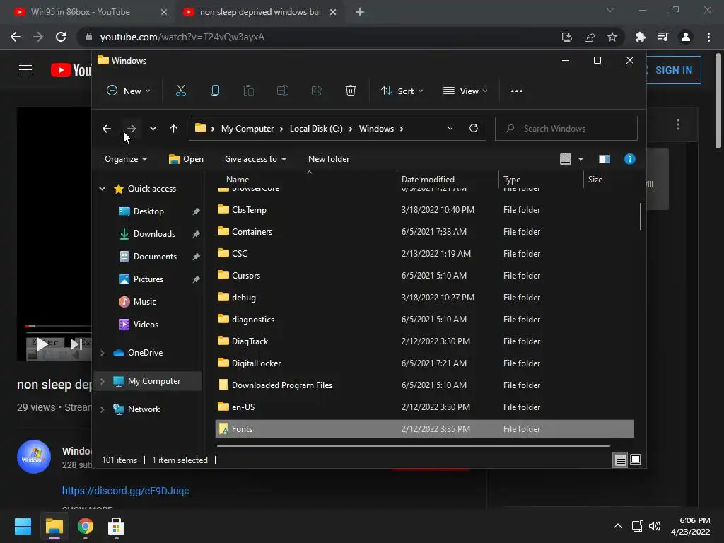
Task: Expand the Network tree node
Action: [x=103, y=409]
